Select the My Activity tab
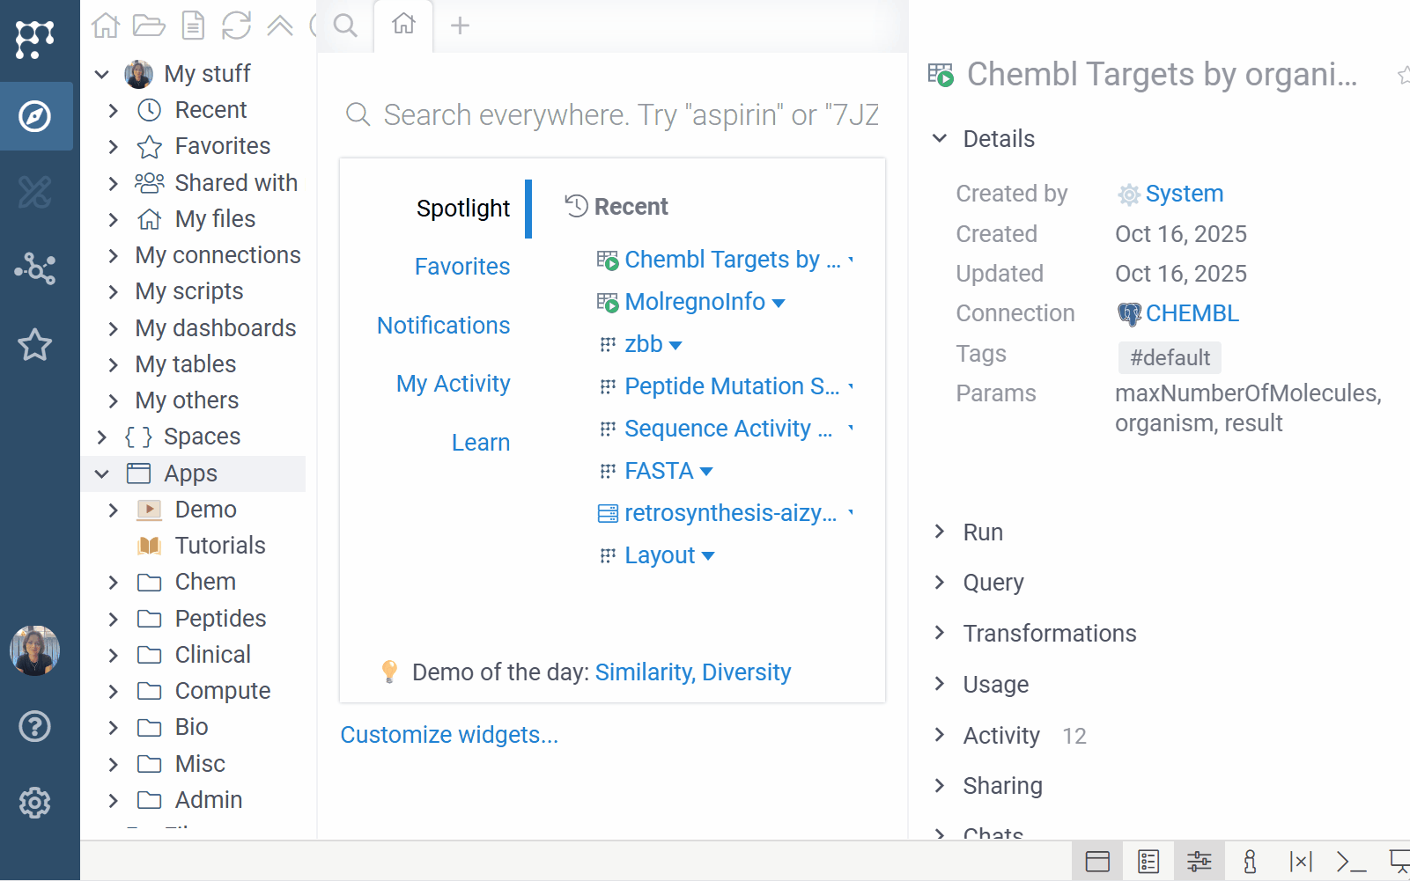Image resolution: width=1410 pixels, height=881 pixels. [453, 384]
